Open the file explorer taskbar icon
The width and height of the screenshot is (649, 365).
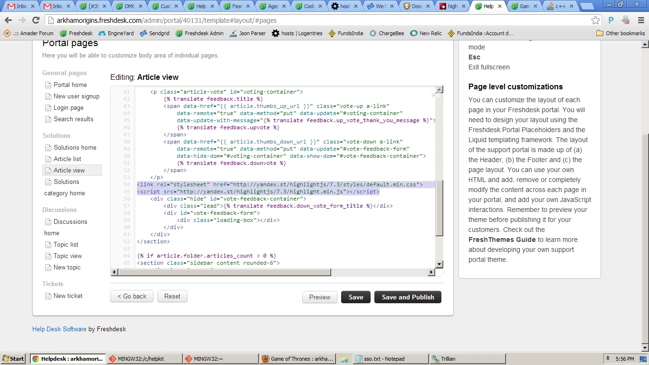(344, 359)
